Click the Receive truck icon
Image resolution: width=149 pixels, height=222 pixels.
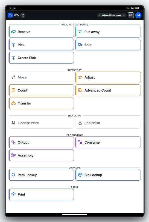pos(13,32)
